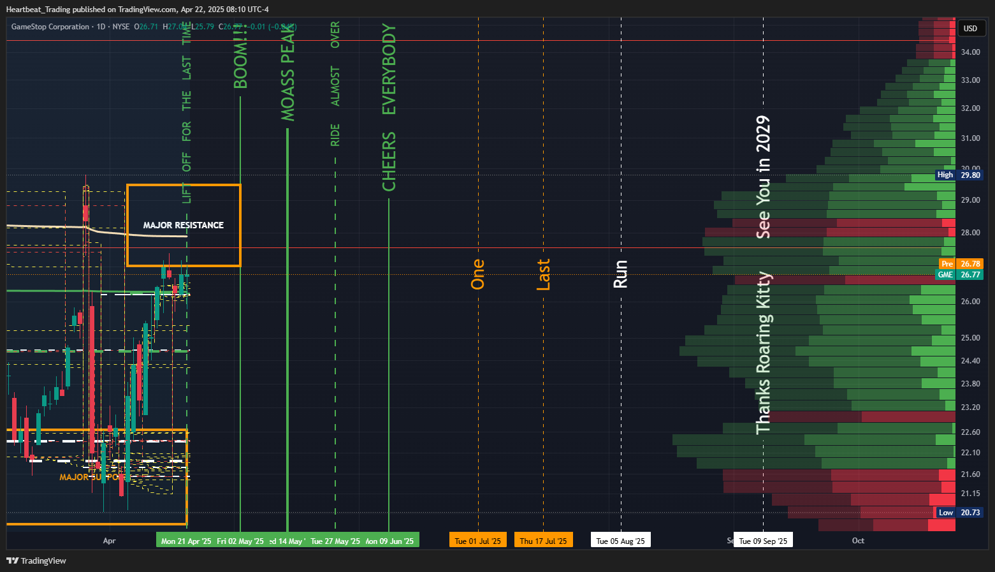Select the RIDE ALMOST OVER dashed line label
Image resolution: width=995 pixels, height=572 pixels.
coord(335,84)
